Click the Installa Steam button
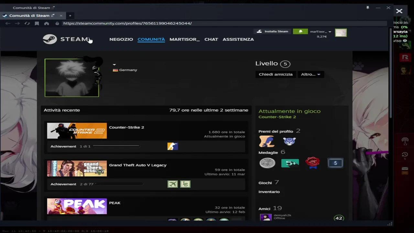414x233 pixels. tap(272, 31)
